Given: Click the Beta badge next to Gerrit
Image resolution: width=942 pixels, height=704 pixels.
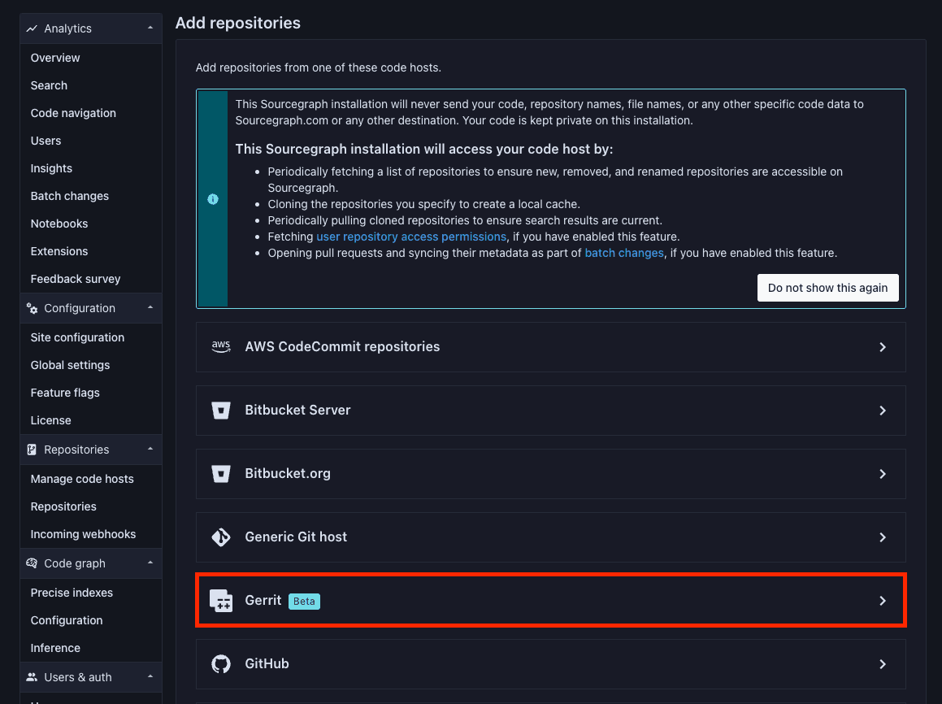Looking at the screenshot, I should pyautogui.click(x=304, y=602).
